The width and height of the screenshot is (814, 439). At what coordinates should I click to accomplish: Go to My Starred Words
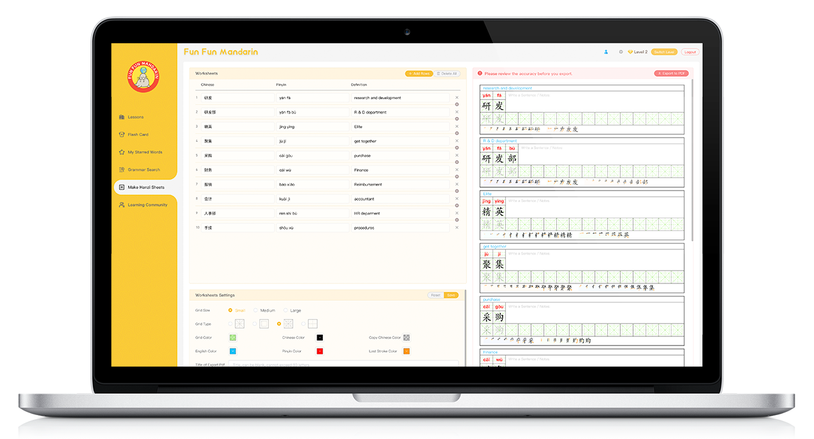[x=145, y=152]
